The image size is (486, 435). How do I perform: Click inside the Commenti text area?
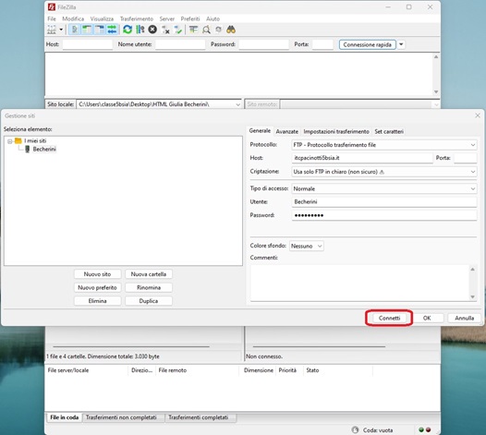coord(359,283)
